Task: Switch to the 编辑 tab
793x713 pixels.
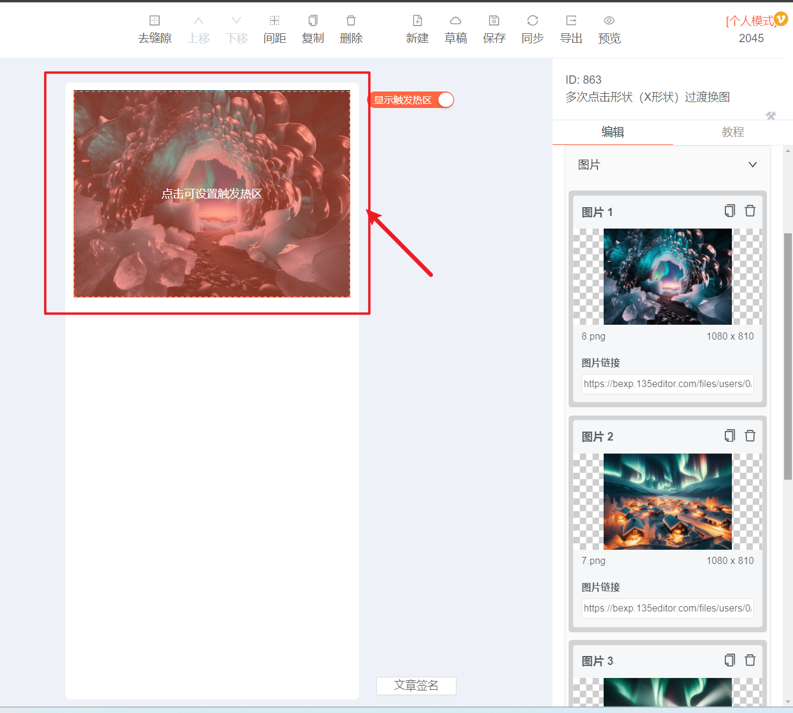Action: tap(613, 132)
